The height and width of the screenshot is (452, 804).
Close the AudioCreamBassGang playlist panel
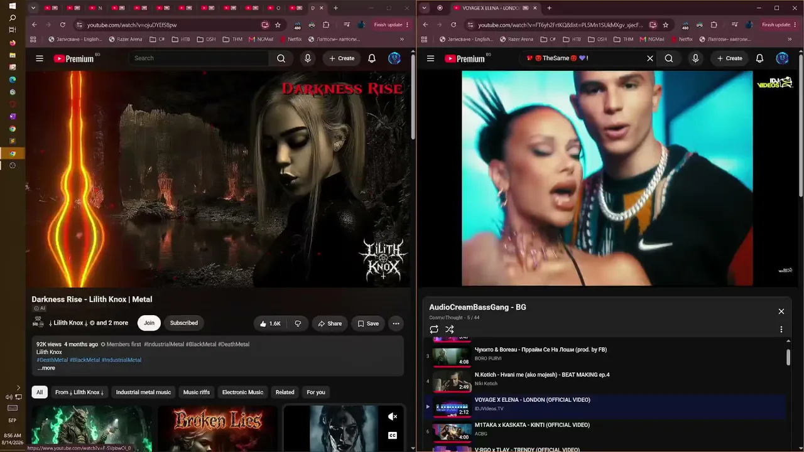(781, 311)
